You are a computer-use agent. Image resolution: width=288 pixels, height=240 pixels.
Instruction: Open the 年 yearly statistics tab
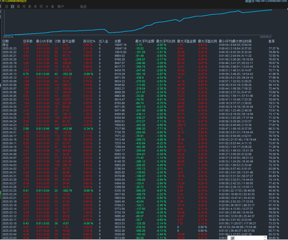point(35,6)
